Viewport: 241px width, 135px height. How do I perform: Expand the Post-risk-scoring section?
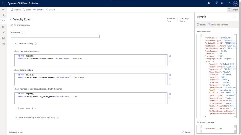coord(16,117)
